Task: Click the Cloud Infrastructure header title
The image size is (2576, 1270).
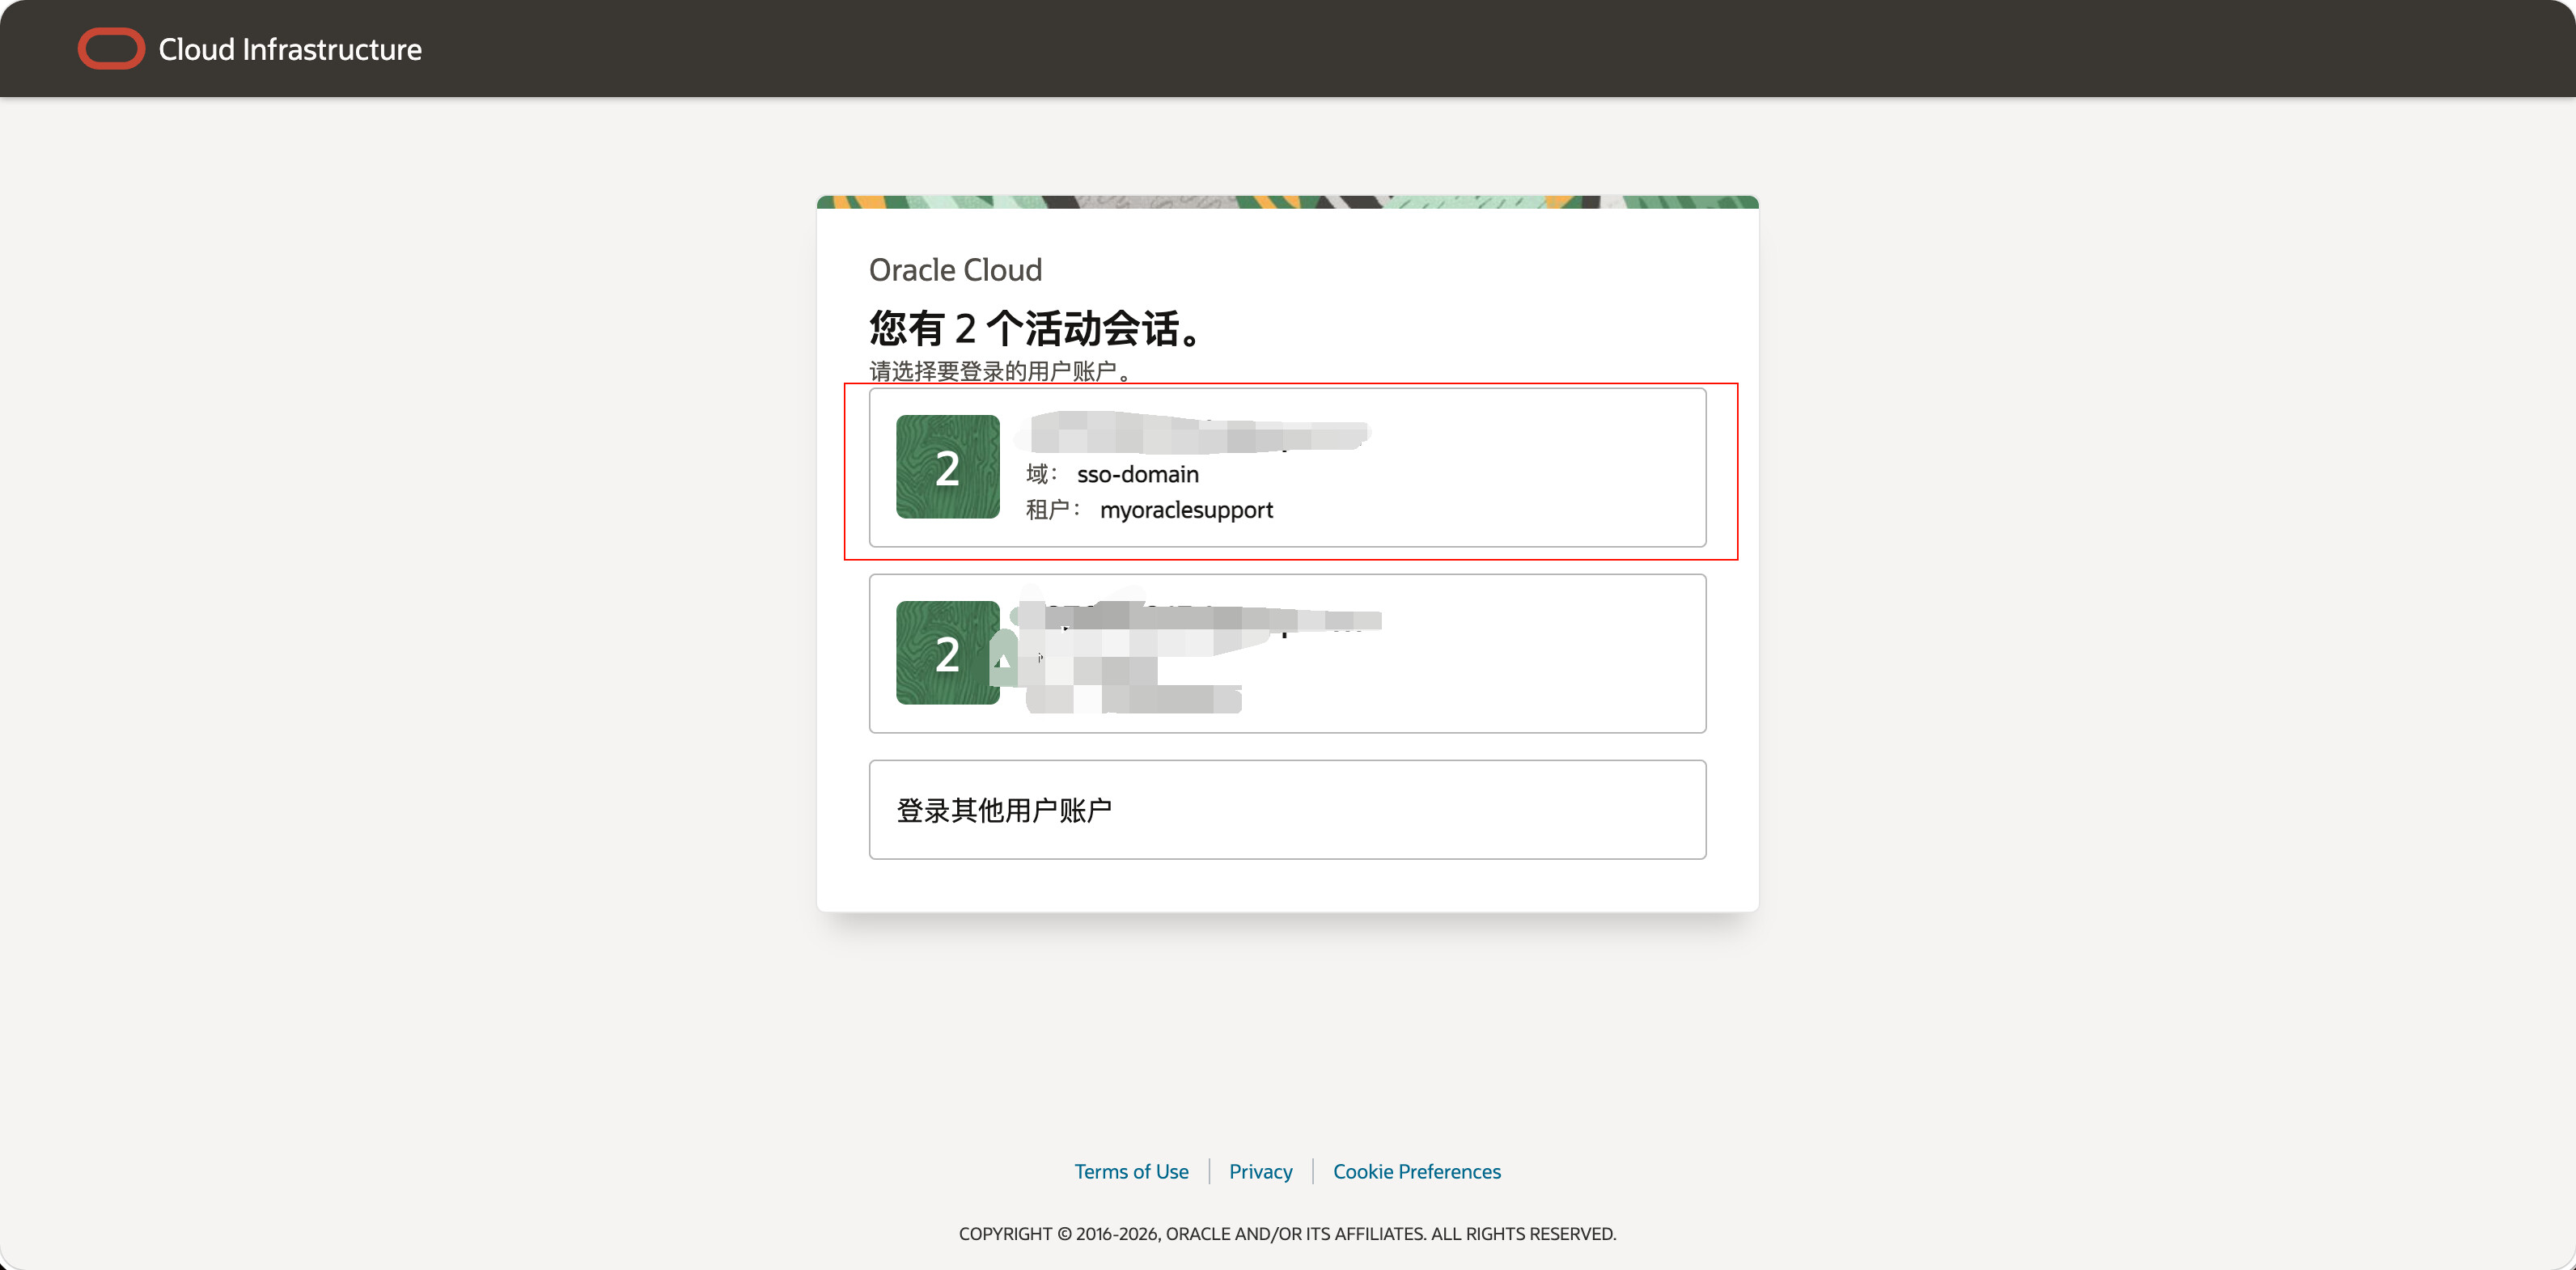Action: [x=290, y=49]
